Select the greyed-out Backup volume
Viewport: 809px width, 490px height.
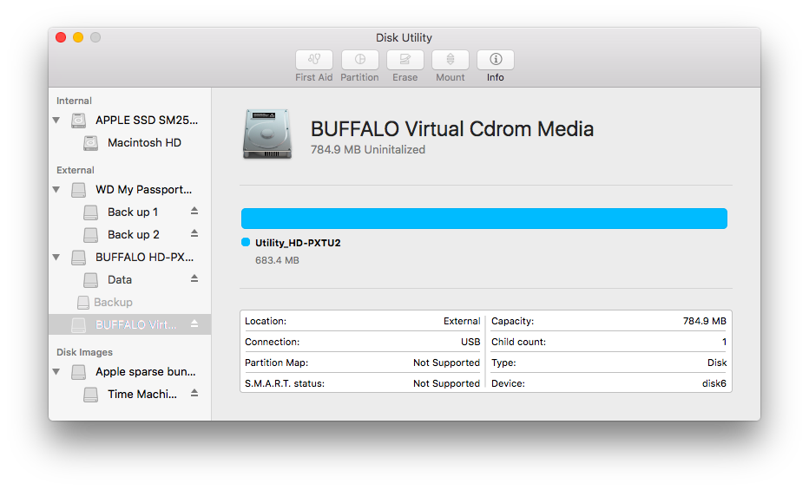113,303
